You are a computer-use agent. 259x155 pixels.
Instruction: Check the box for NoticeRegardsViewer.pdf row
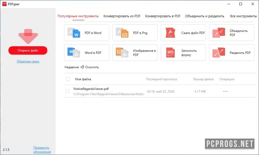pos(67,91)
